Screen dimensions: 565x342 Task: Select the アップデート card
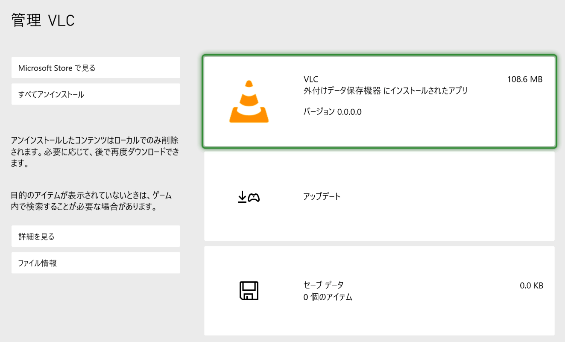(379, 196)
